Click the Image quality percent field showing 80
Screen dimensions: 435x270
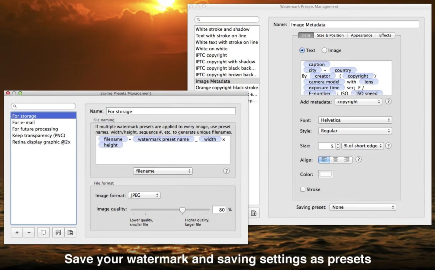[219, 210]
